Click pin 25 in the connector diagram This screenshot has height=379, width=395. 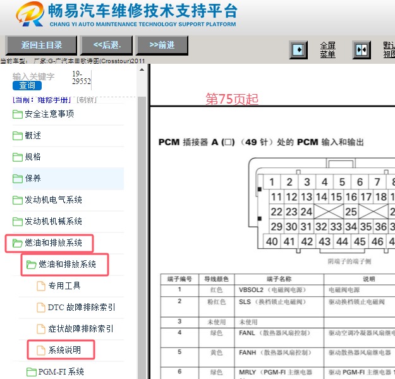[x=351, y=212]
